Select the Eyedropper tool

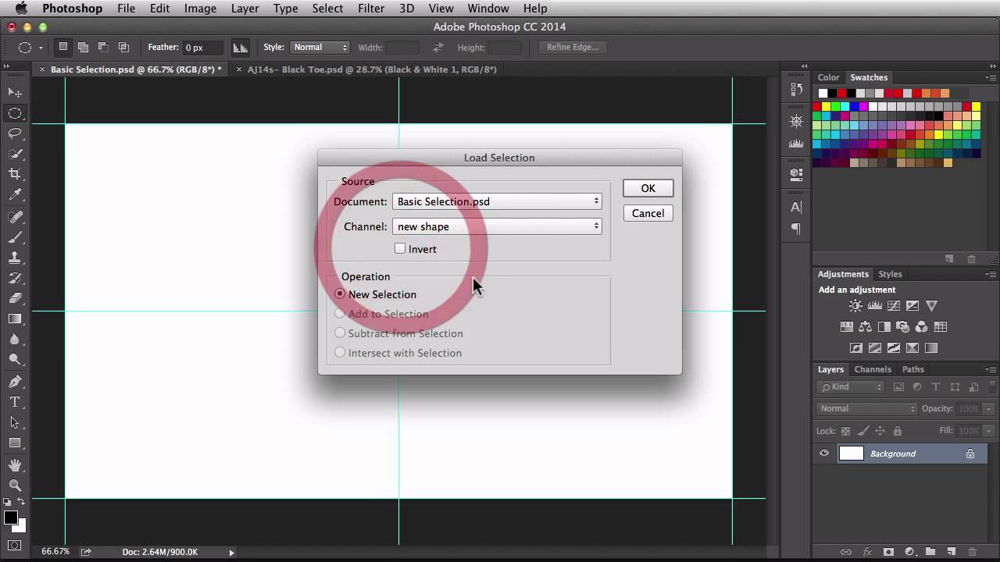click(15, 194)
